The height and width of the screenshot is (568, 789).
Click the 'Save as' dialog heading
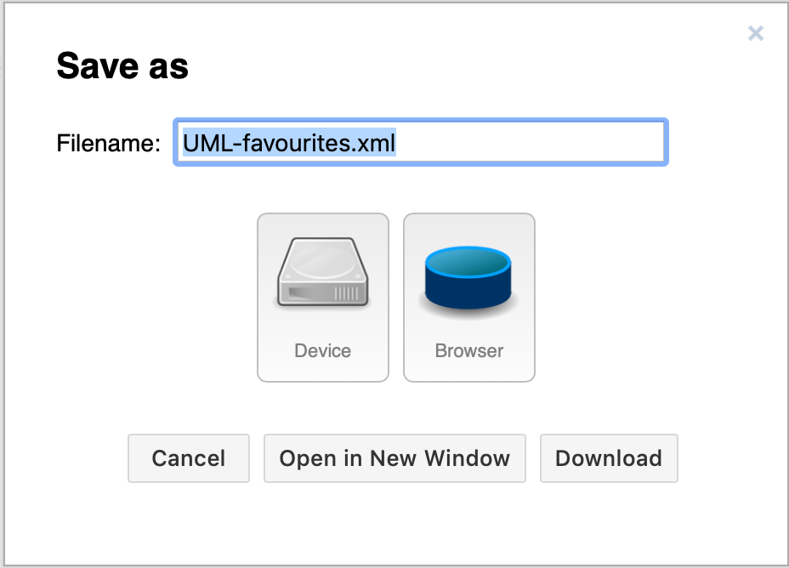pyautogui.click(x=122, y=66)
